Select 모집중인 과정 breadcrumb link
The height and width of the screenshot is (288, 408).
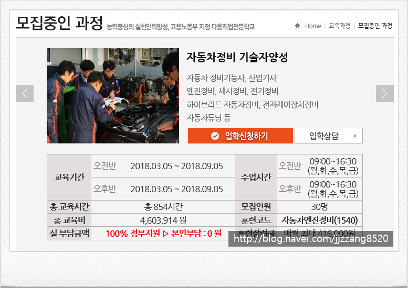point(375,26)
